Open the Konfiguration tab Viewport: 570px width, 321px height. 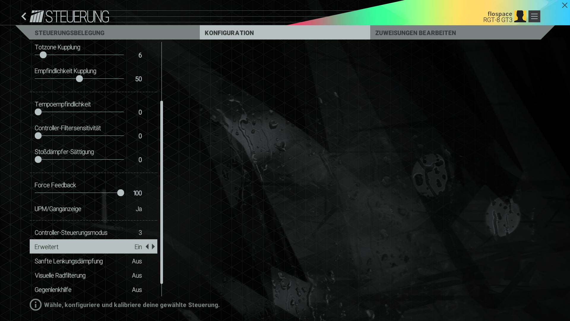[x=285, y=33]
